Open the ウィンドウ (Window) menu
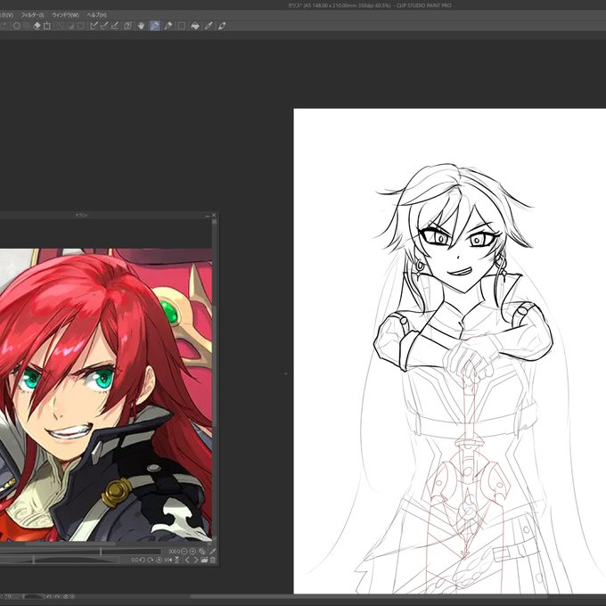This screenshot has height=606, width=606. pos(65,15)
